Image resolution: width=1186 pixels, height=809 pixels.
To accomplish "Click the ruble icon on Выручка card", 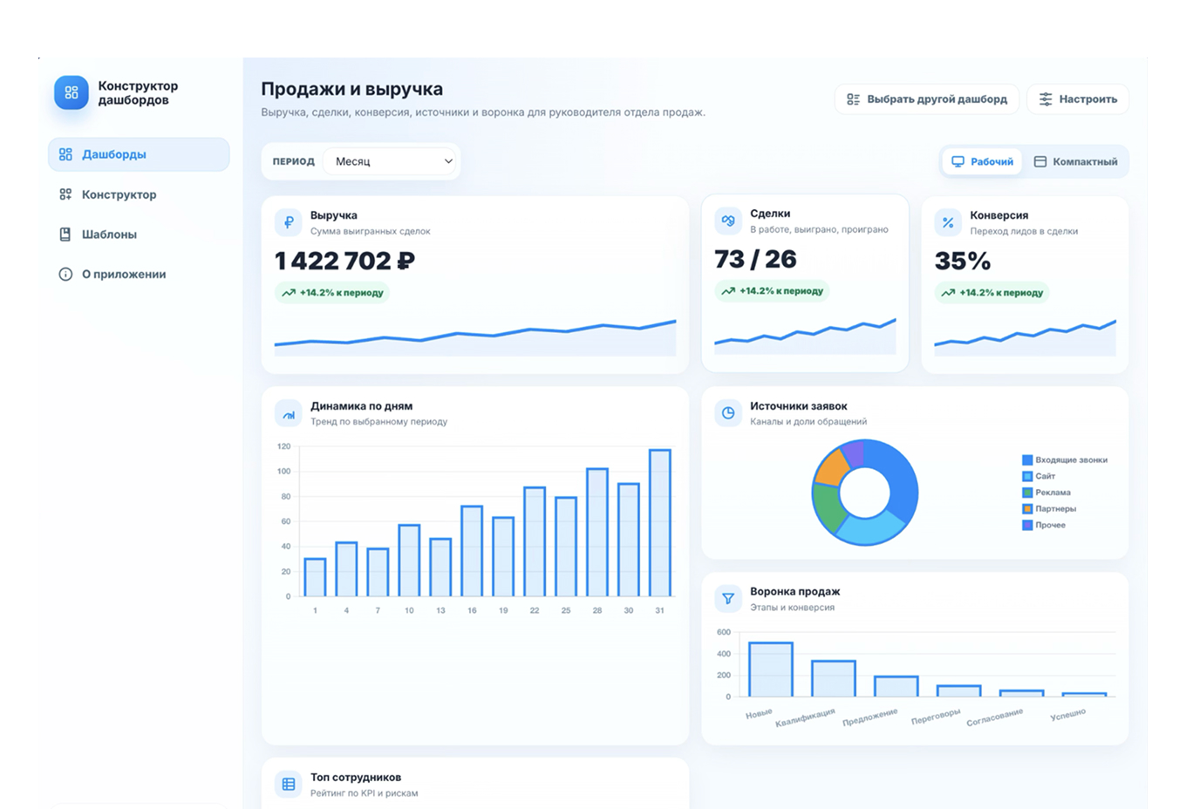I will 289,222.
